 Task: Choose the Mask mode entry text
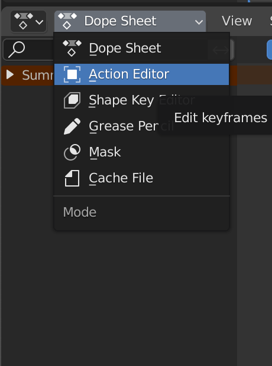105,152
